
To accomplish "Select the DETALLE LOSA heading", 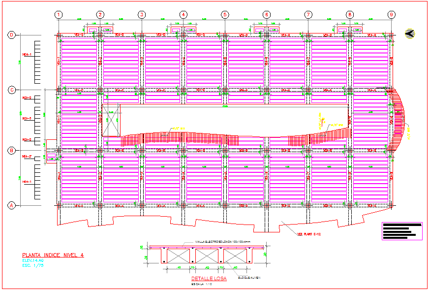I will tap(209, 279).
